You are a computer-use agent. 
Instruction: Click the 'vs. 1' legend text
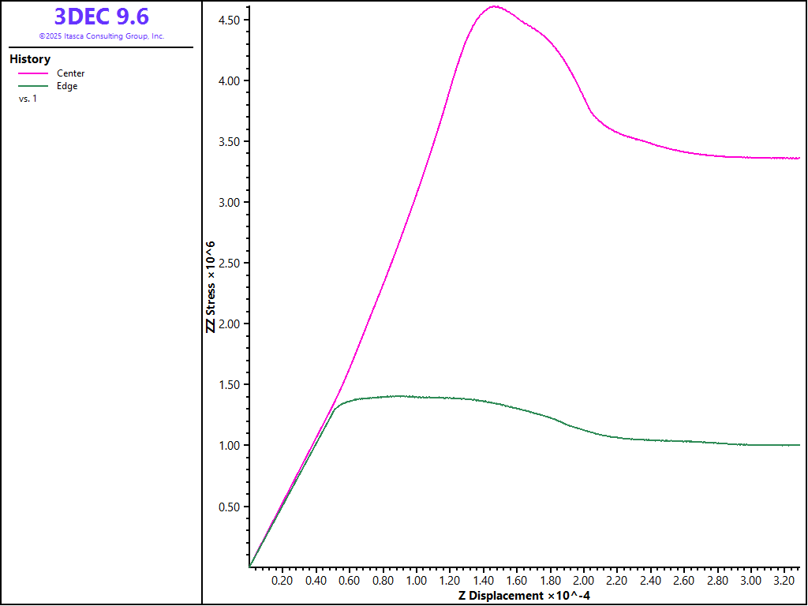28,99
